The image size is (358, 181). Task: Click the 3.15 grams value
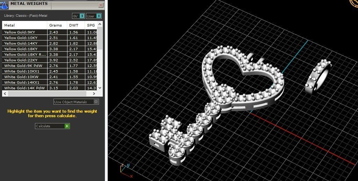point(53,88)
